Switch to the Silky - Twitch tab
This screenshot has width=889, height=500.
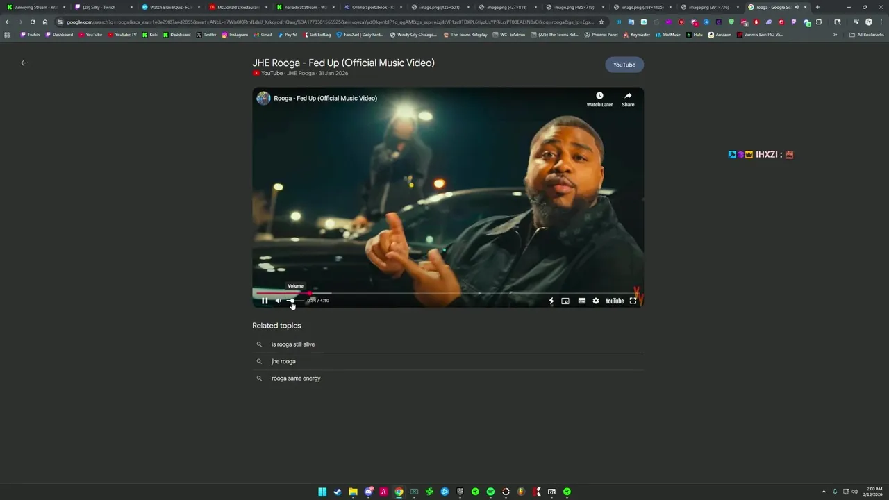point(102,7)
